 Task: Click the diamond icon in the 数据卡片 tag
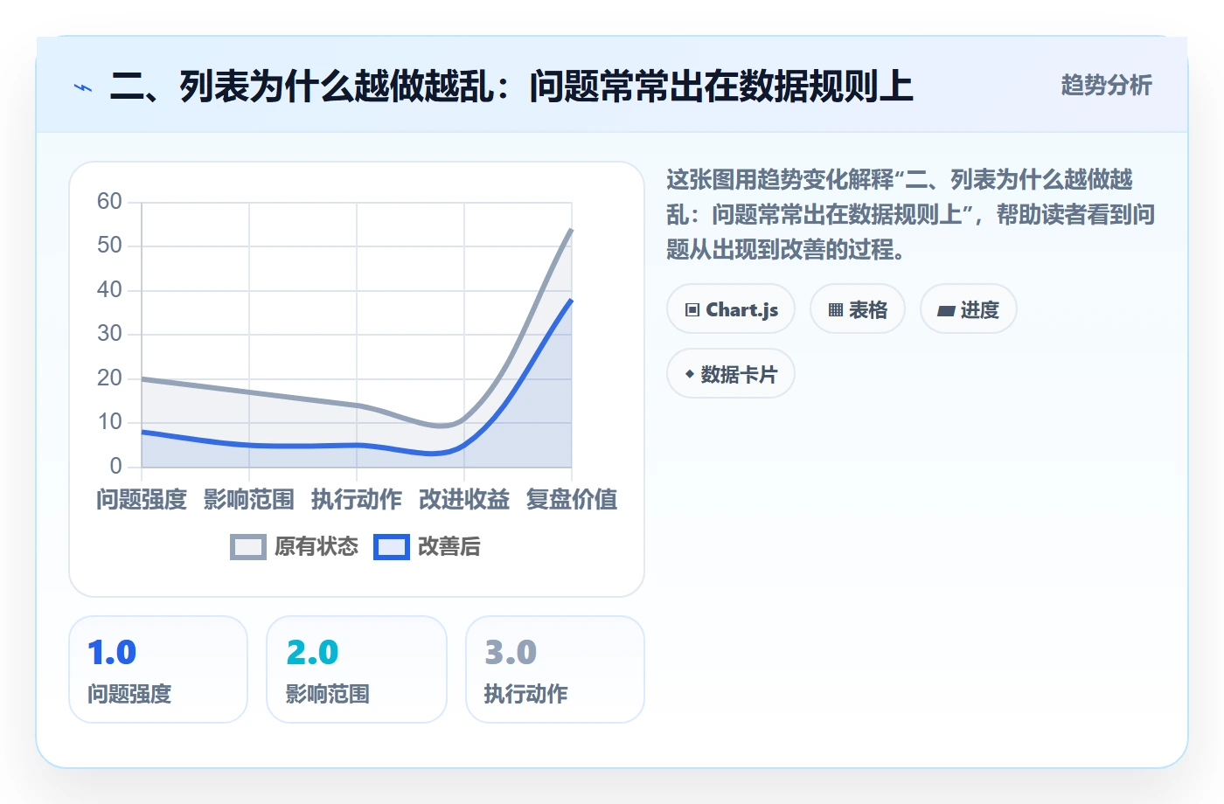click(690, 374)
